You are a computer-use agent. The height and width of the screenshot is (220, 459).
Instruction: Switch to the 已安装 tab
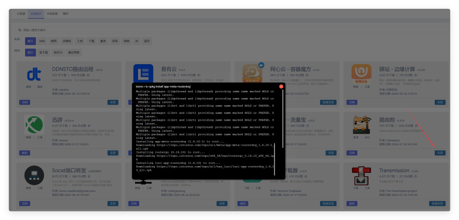tap(21, 14)
